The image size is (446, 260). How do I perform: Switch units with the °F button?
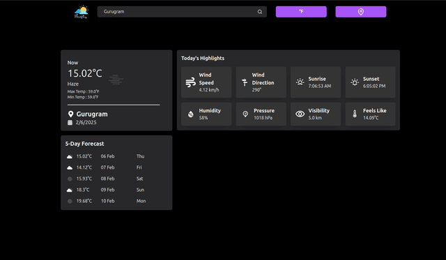[x=301, y=12]
